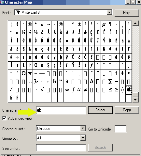Click the character grid scrollbar thumb

135,95
